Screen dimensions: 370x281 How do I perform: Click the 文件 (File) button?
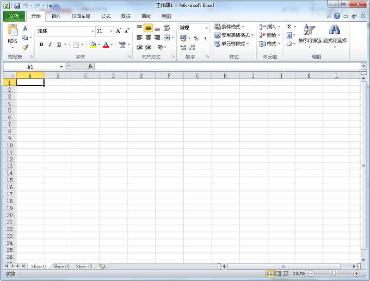coord(13,15)
